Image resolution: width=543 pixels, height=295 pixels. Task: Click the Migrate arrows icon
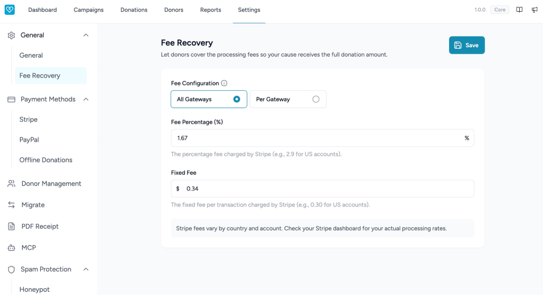click(x=12, y=205)
